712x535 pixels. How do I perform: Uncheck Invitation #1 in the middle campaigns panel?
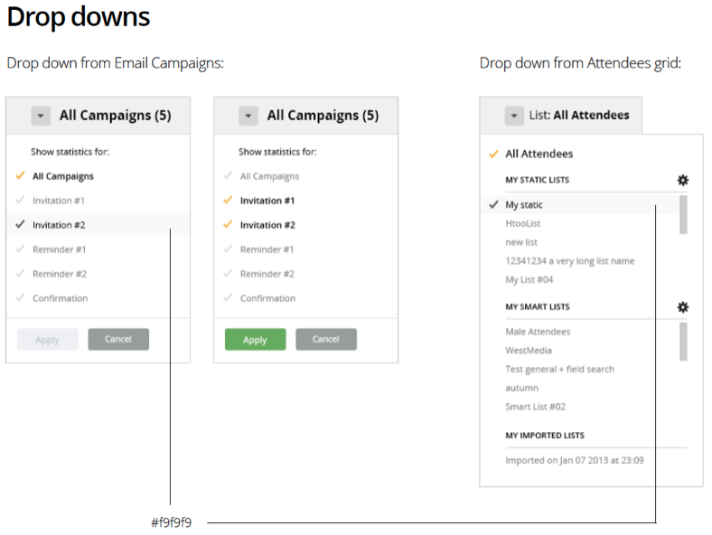click(229, 201)
